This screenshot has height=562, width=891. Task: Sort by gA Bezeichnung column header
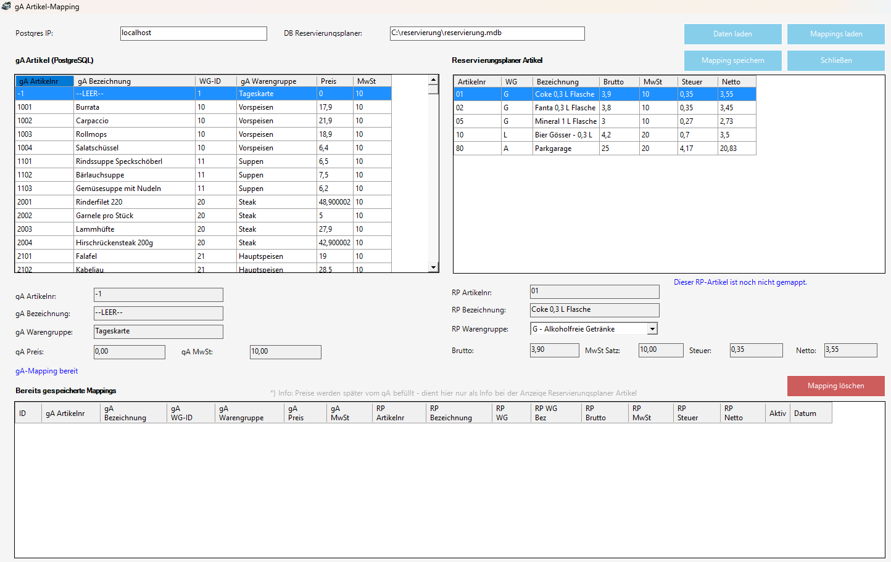point(134,81)
